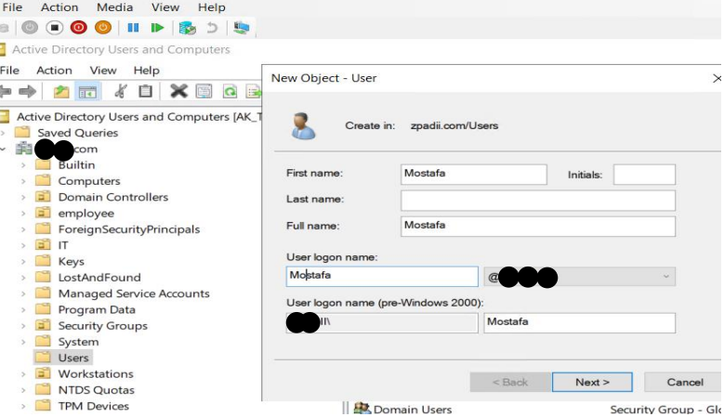Click the User logon name text box

382,277
